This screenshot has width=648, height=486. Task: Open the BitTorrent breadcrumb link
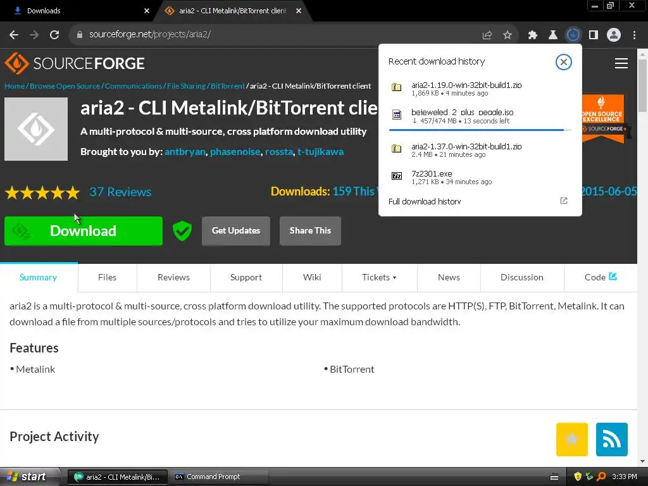pos(228,86)
